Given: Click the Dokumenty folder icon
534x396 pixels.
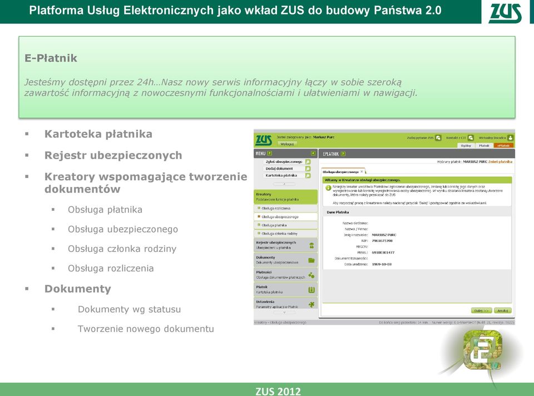Looking at the screenshot, I should pos(311,260).
